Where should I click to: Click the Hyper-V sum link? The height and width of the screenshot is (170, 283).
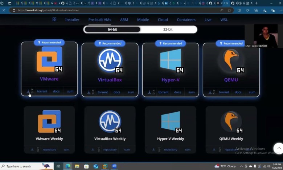click(x=192, y=92)
